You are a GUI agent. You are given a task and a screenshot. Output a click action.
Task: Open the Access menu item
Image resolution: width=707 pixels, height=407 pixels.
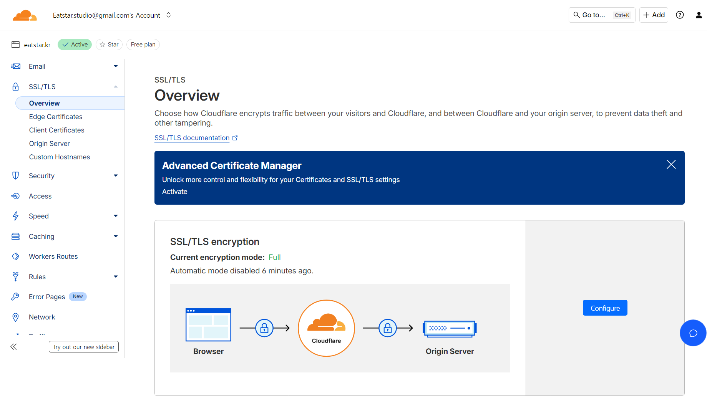click(40, 196)
